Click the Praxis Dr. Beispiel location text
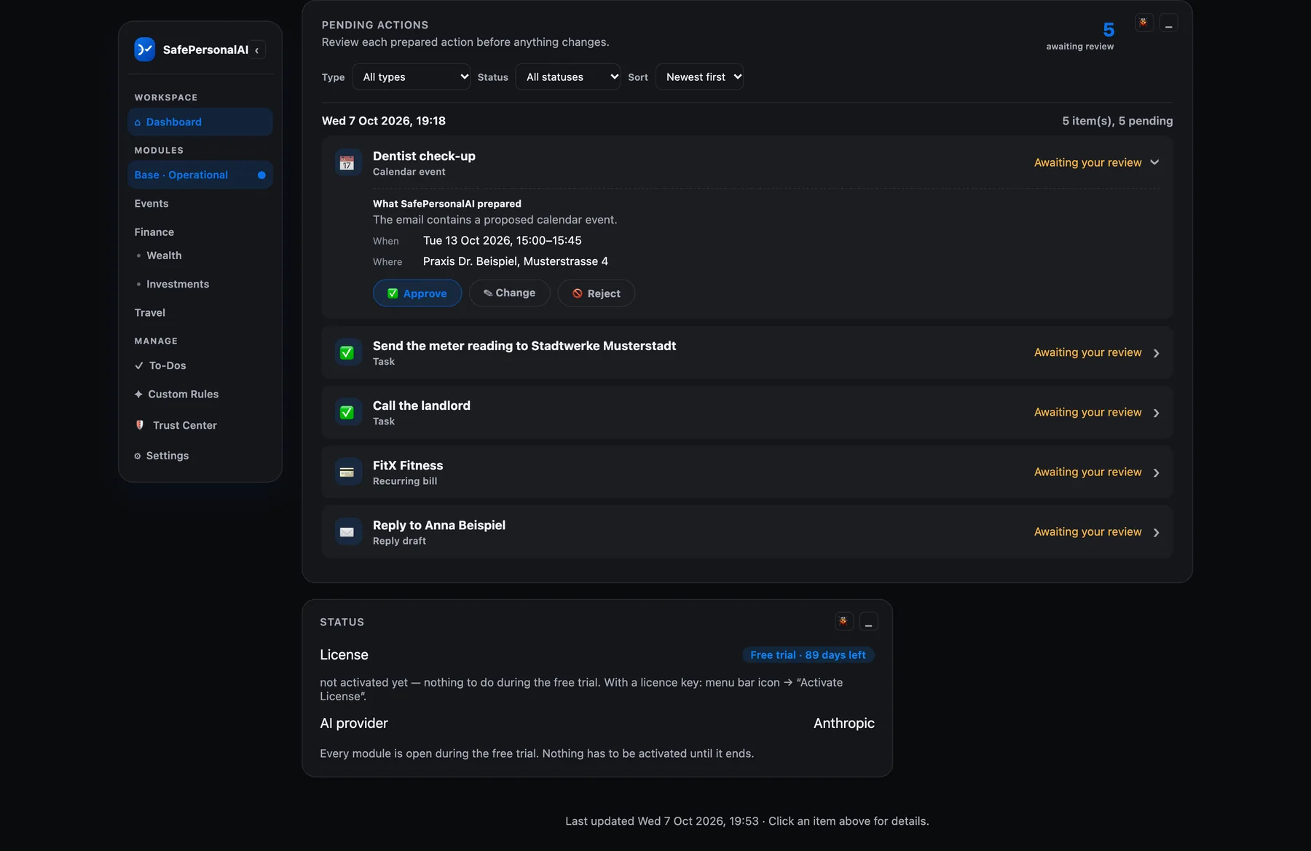The width and height of the screenshot is (1311, 851). coord(516,261)
